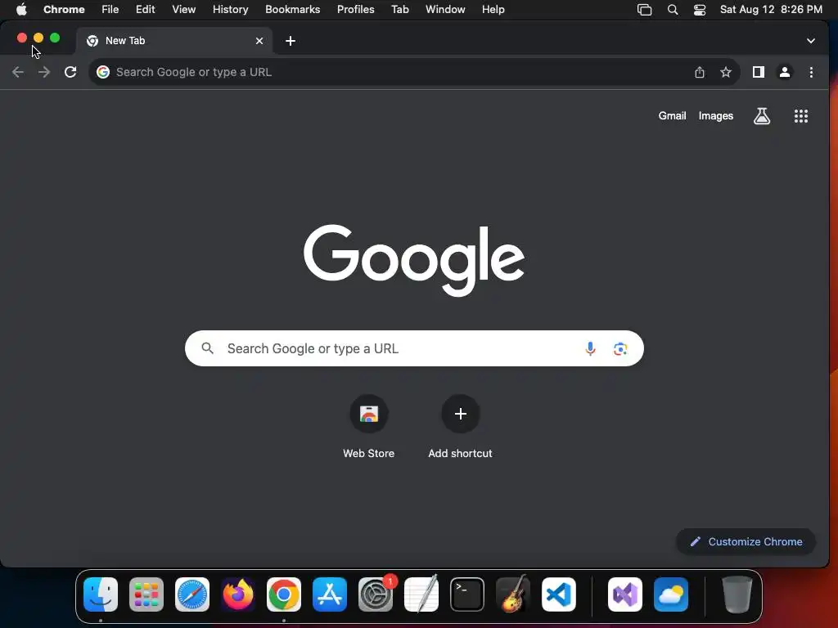Select the New Tab tab

173,41
